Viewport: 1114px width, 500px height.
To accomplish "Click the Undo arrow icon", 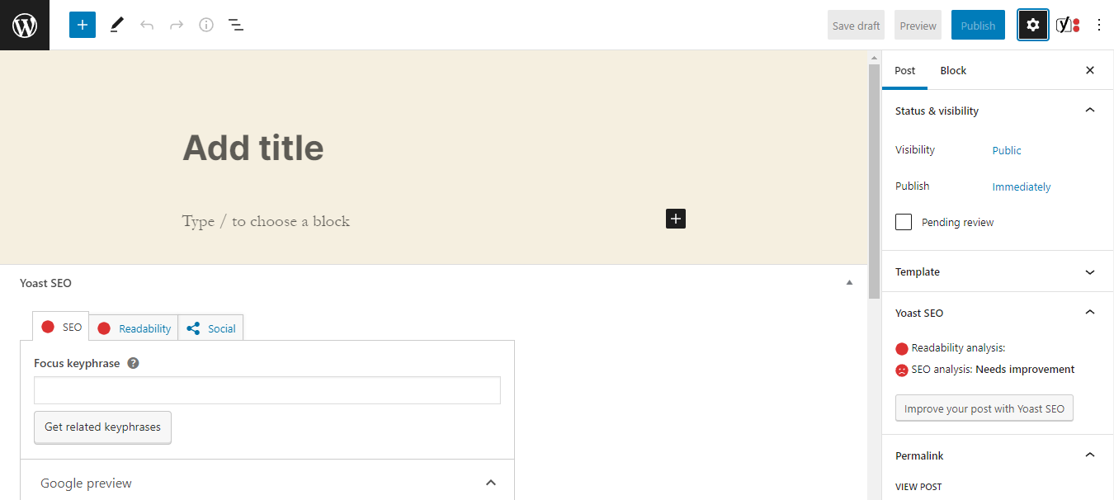I will click(x=147, y=25).
